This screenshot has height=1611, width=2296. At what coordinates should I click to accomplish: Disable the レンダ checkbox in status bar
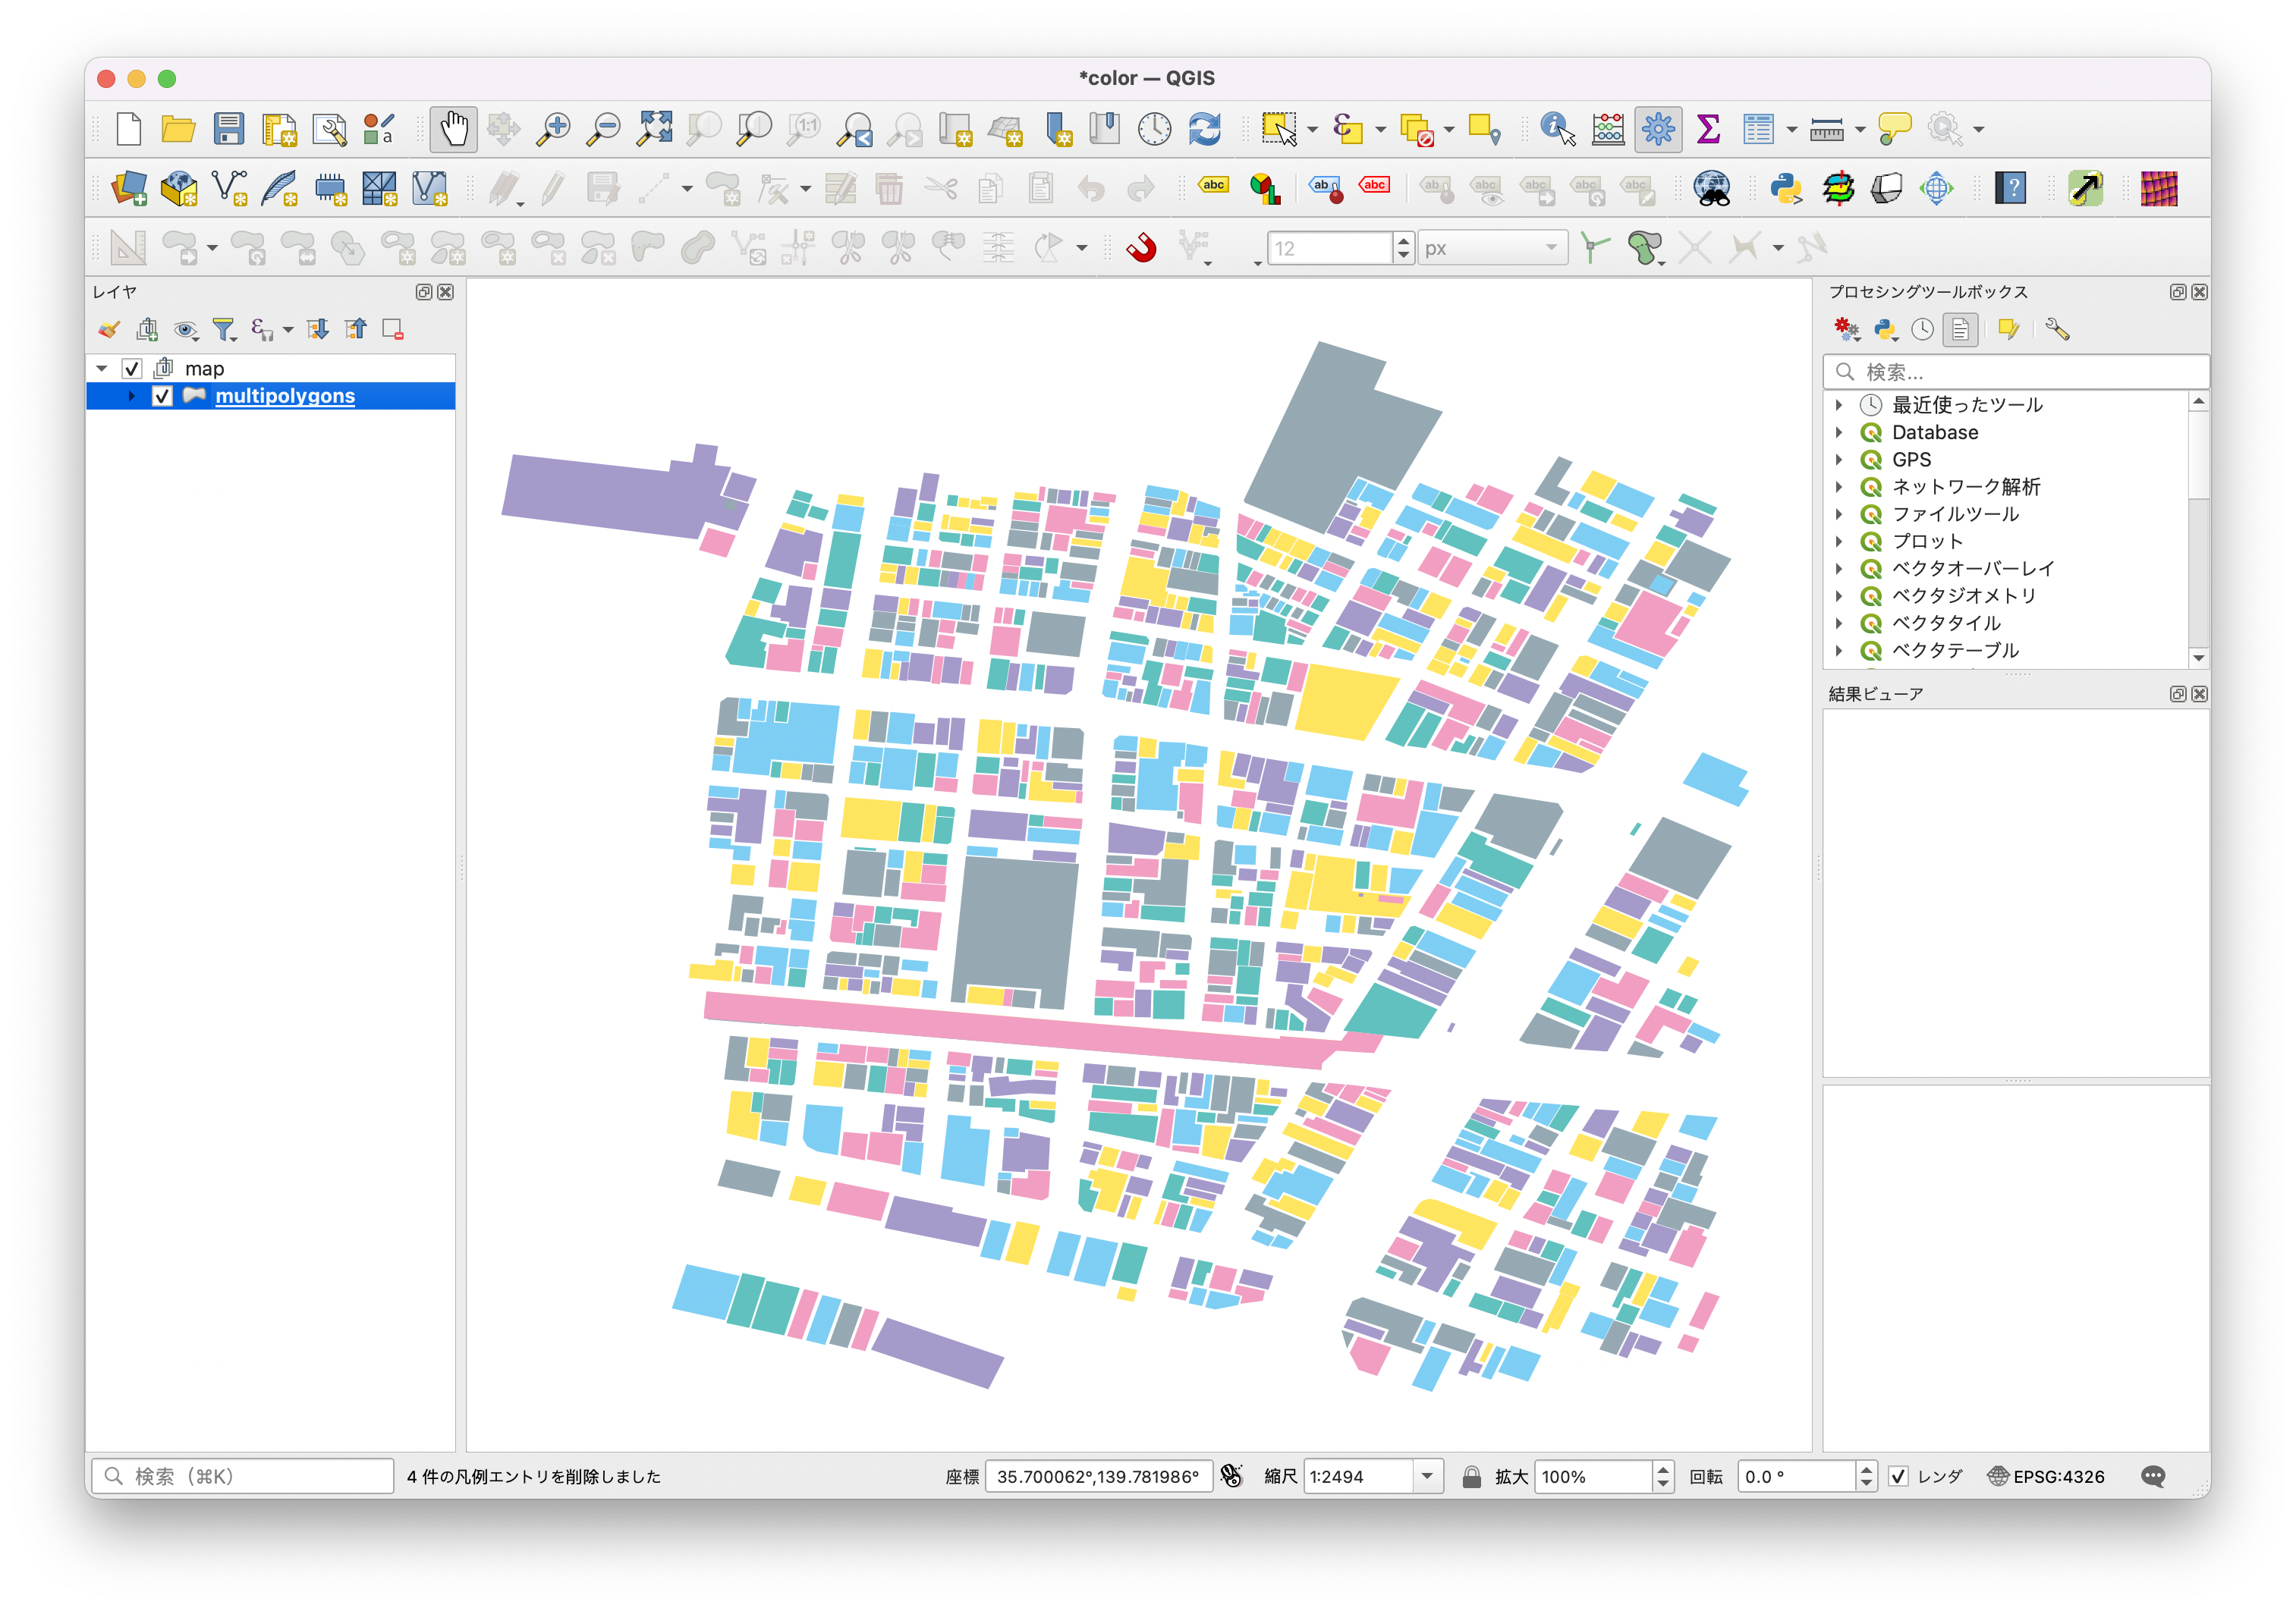1896,1476
